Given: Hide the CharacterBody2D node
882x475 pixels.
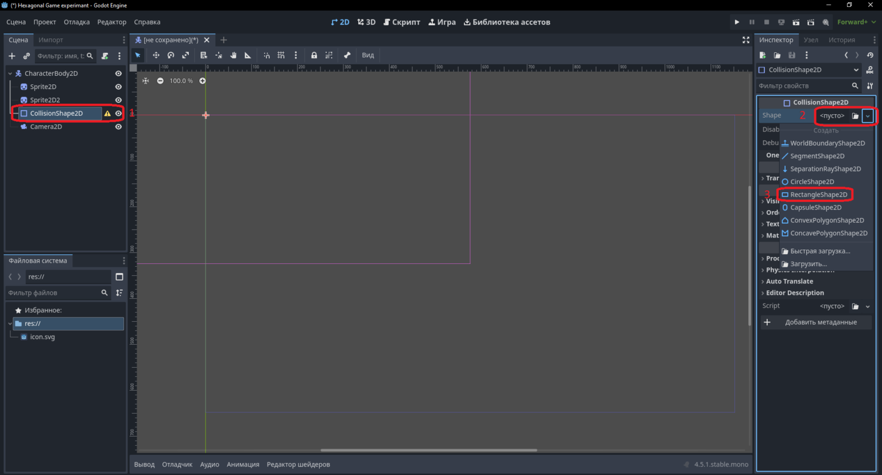Looking at the screenshot, I should [x=118, y=73].
